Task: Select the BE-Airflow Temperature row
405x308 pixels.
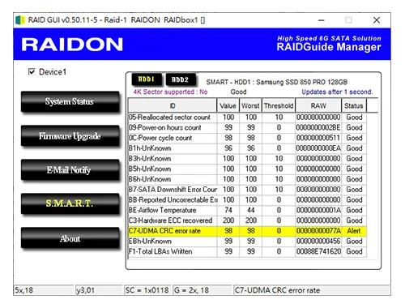Action: pos(247,210)
